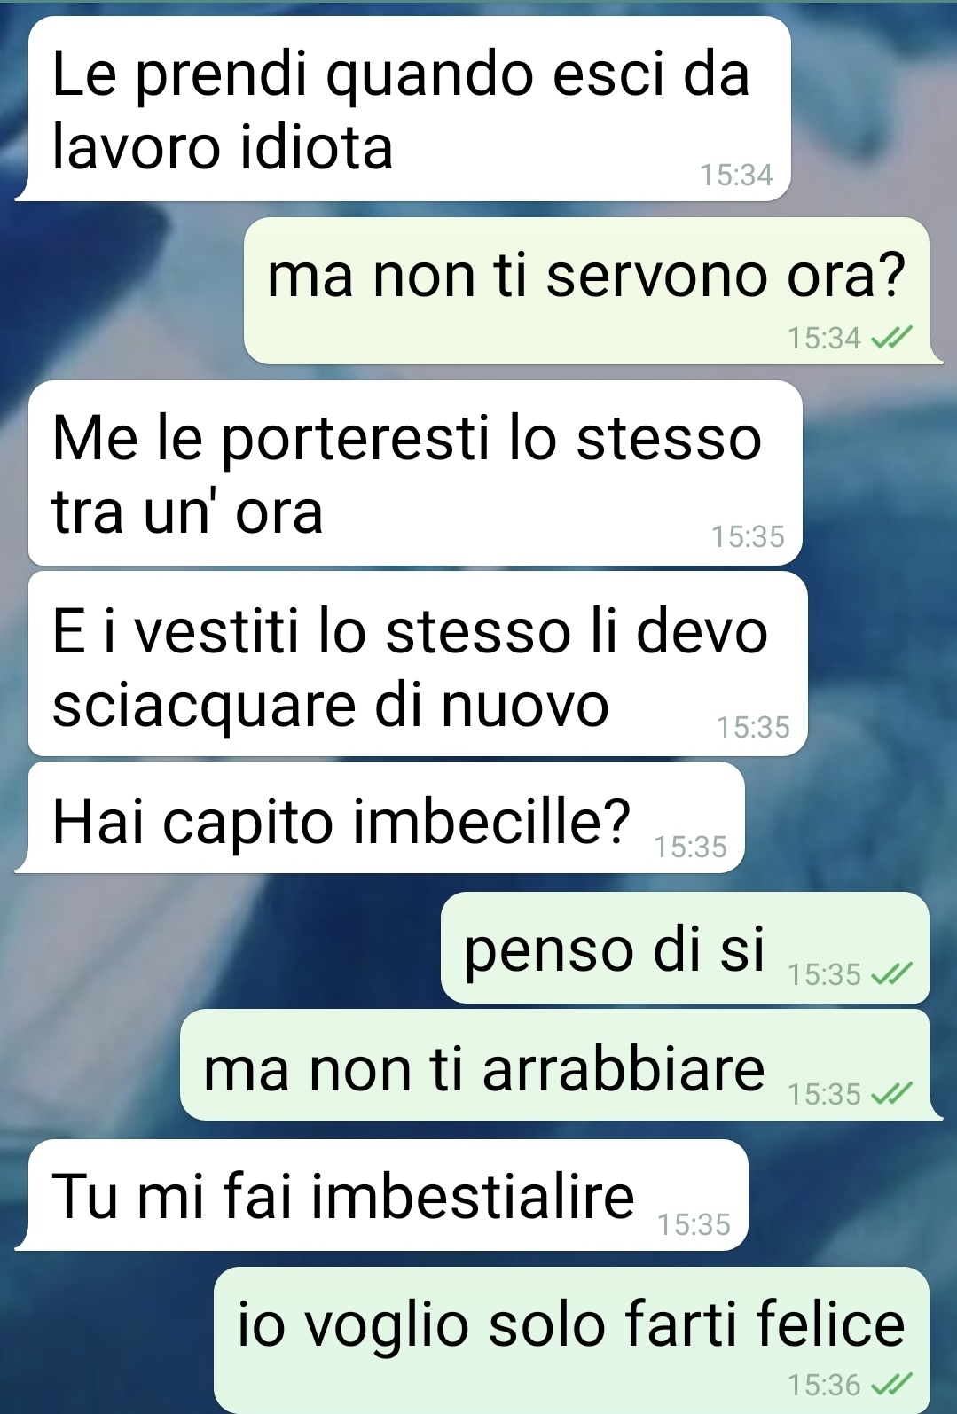Tap the 15:35 time under 'tra un' ora'
The height and width of the screenshot is (1414, 957).
pos(748,536)
